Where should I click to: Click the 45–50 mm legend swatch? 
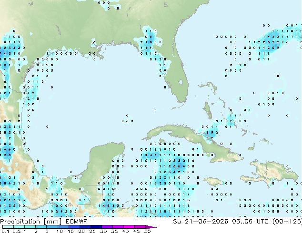coord(140,227)
